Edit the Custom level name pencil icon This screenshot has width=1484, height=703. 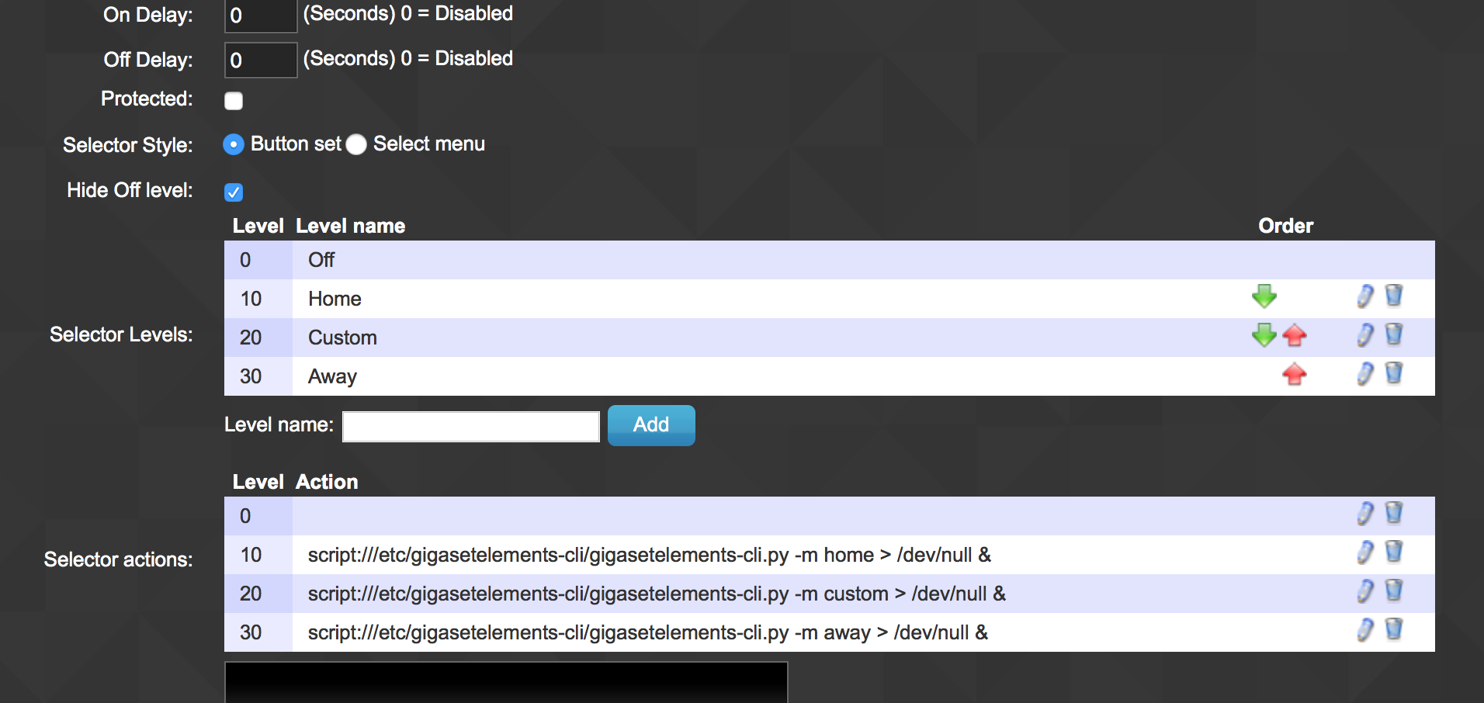(x=1365, y=334)
